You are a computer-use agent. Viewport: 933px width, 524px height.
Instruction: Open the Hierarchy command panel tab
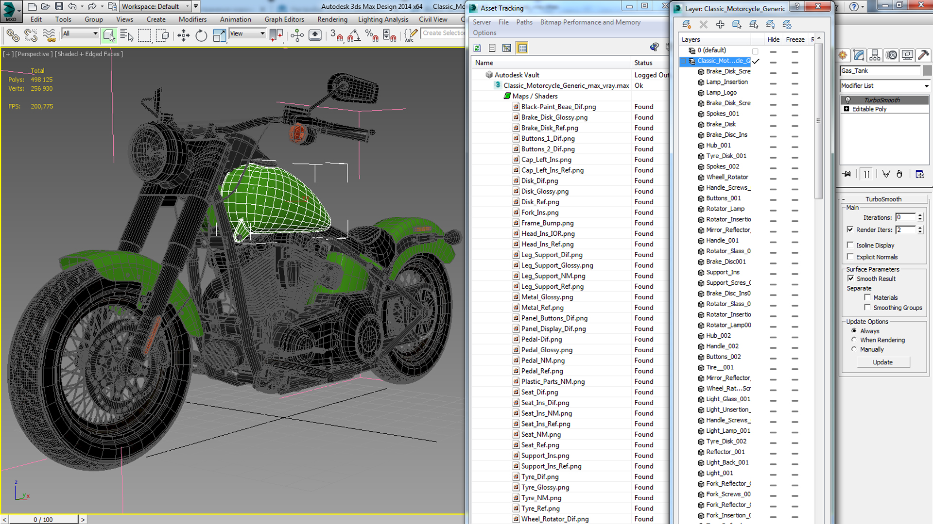click(875, 55)
